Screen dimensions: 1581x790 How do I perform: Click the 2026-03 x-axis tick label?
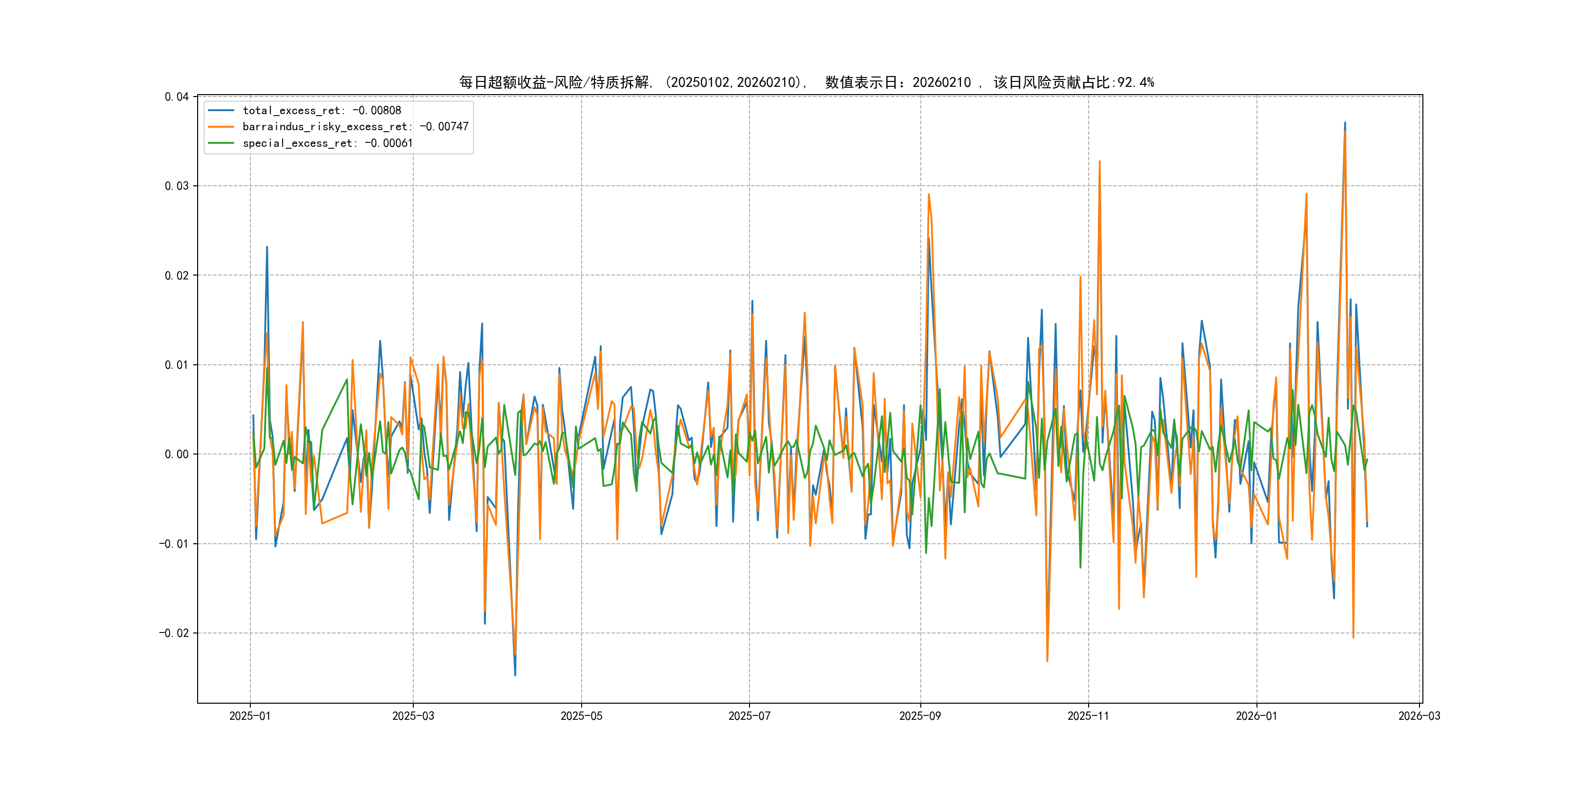coord(1419,716)
